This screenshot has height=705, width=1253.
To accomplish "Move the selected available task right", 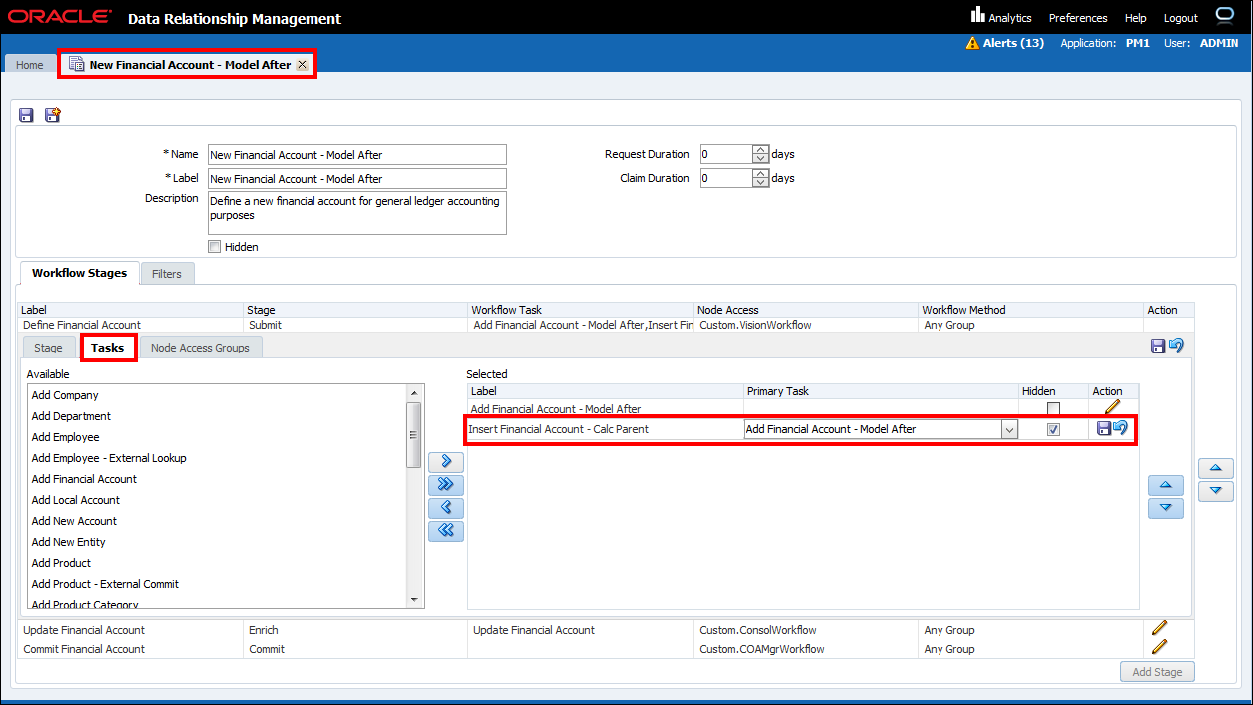I will 446,462.
